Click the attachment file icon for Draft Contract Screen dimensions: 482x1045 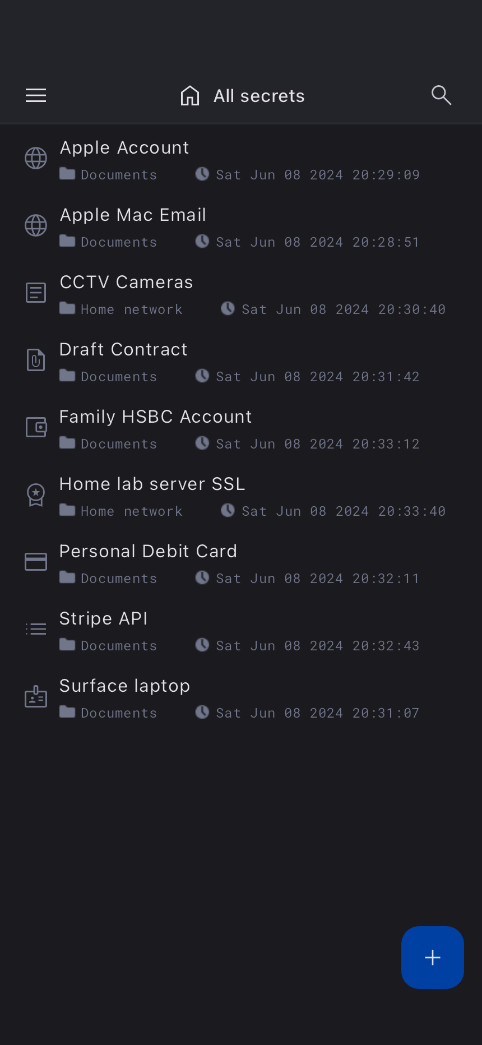[x=36, y=360]
